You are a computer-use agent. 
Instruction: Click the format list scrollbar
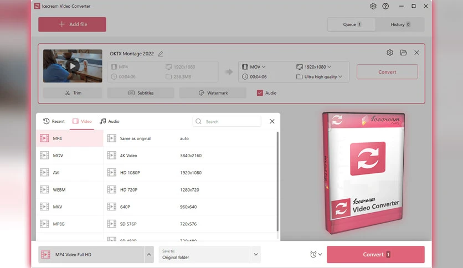[277, 182]
